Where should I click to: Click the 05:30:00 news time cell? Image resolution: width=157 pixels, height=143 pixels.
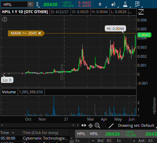(x=8, y=138)
